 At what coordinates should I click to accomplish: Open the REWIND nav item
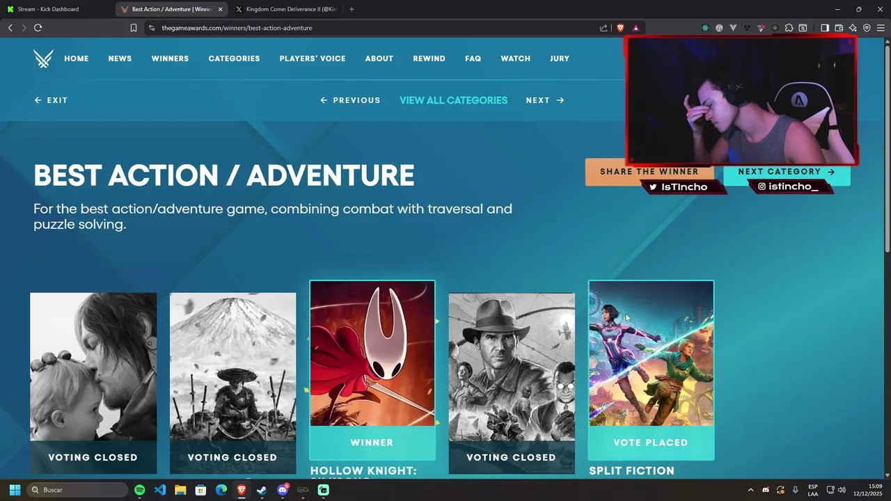point(429,58)
